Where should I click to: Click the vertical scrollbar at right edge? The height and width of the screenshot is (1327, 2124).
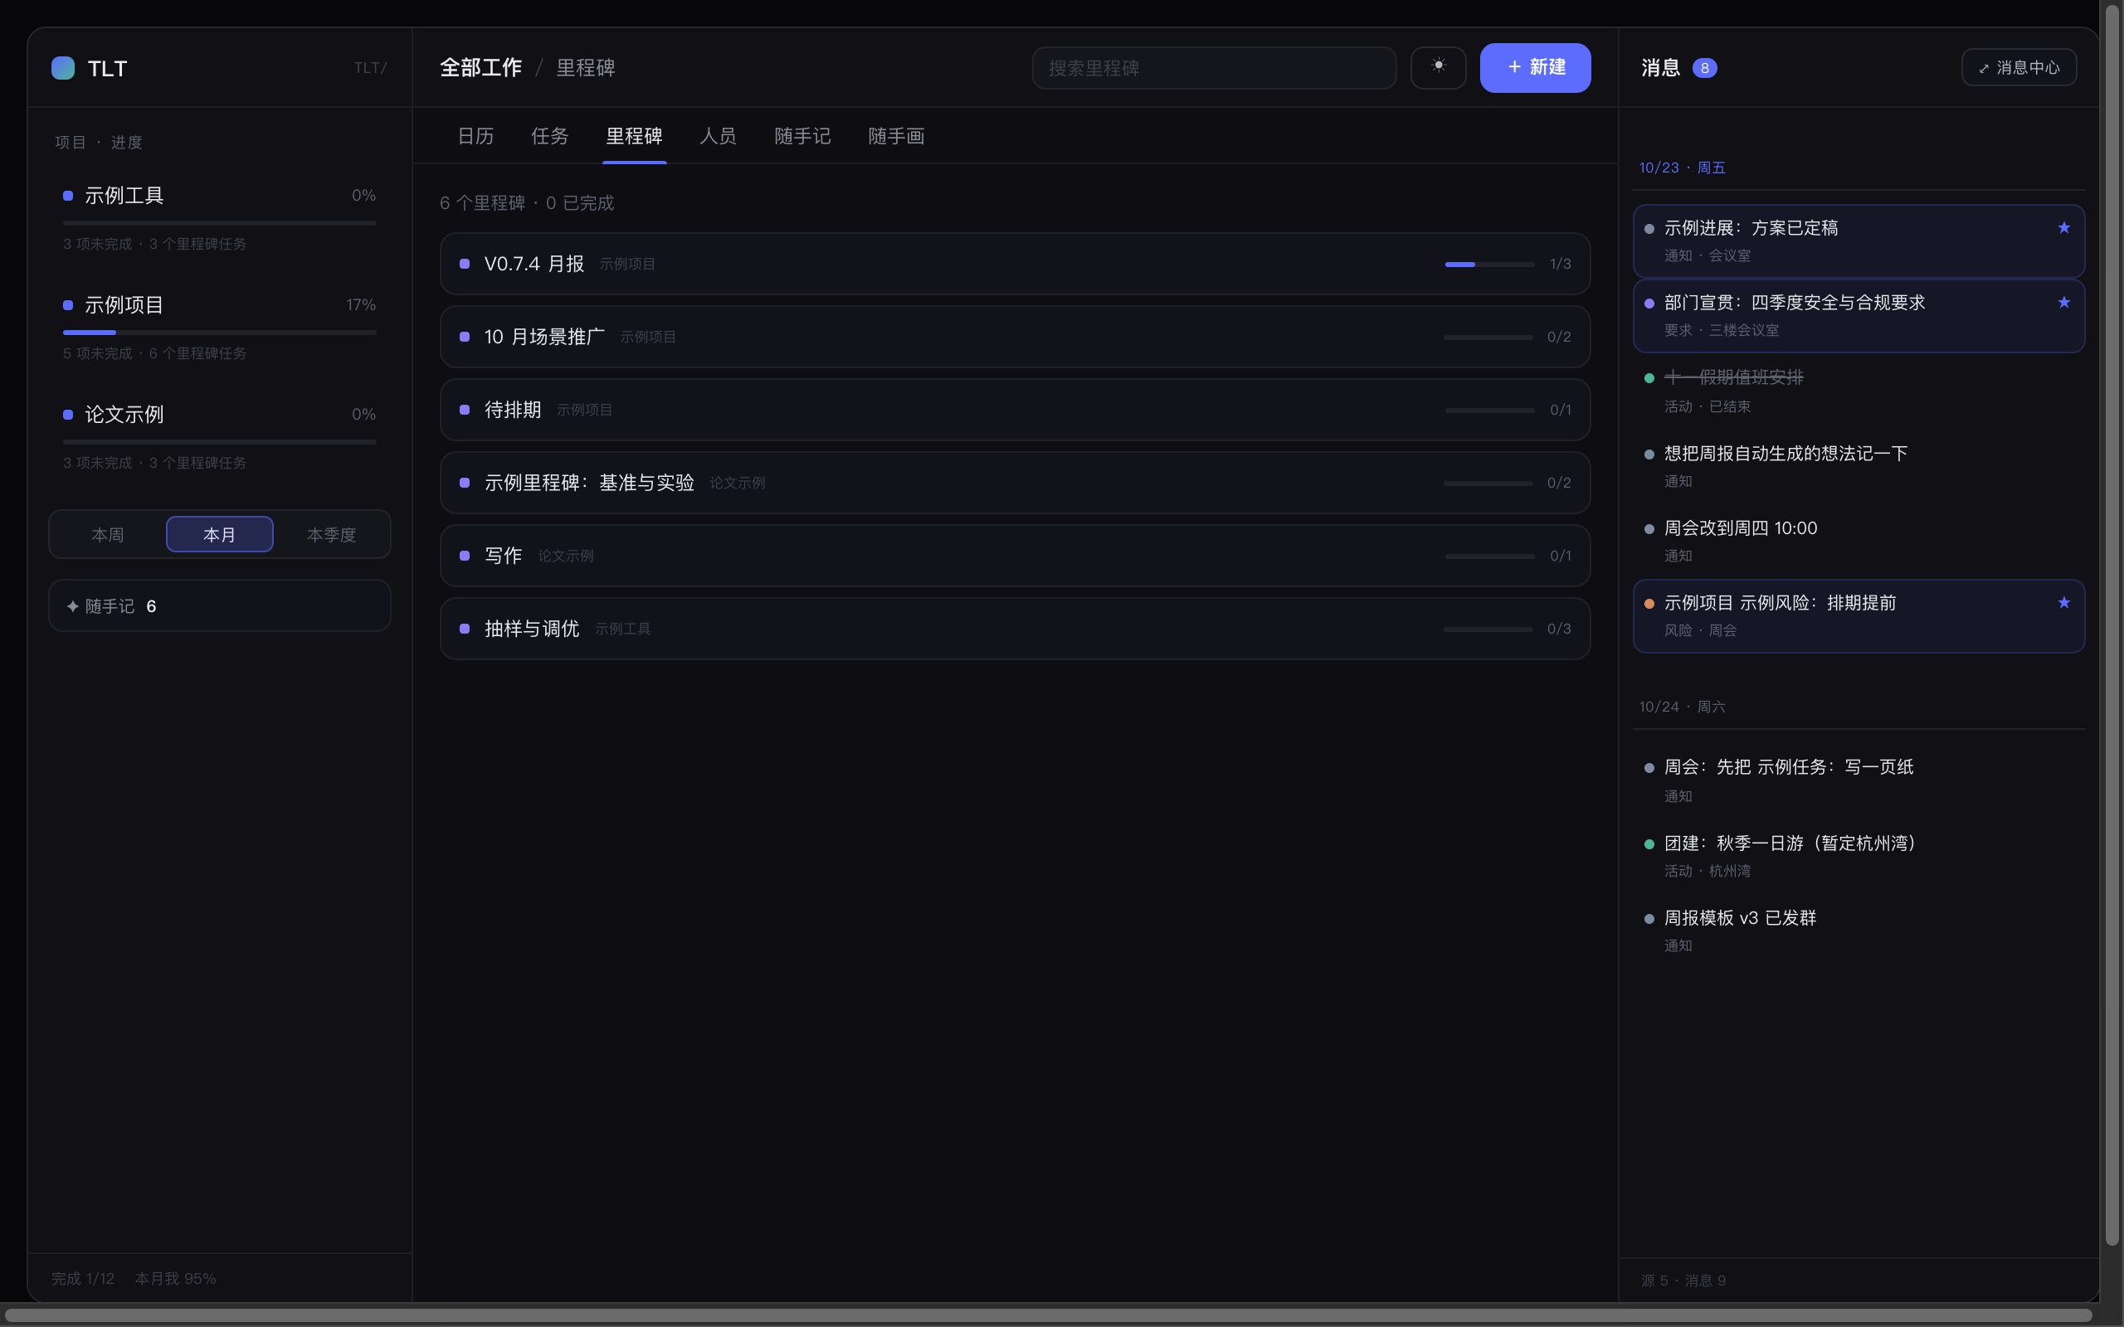coord(2112,623)
